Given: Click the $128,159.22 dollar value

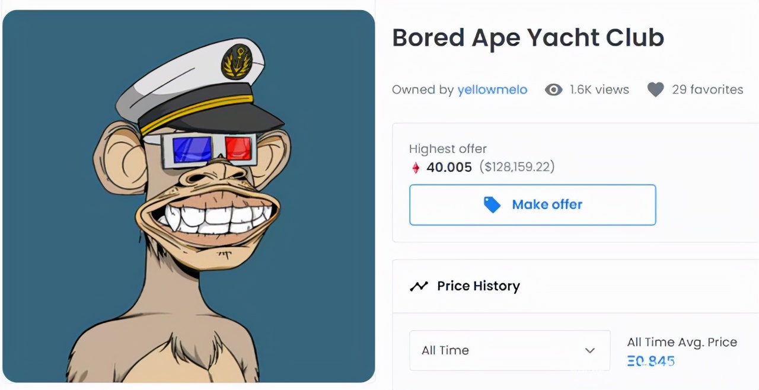Looking at the screenshot, I should [x=519, y=167].
